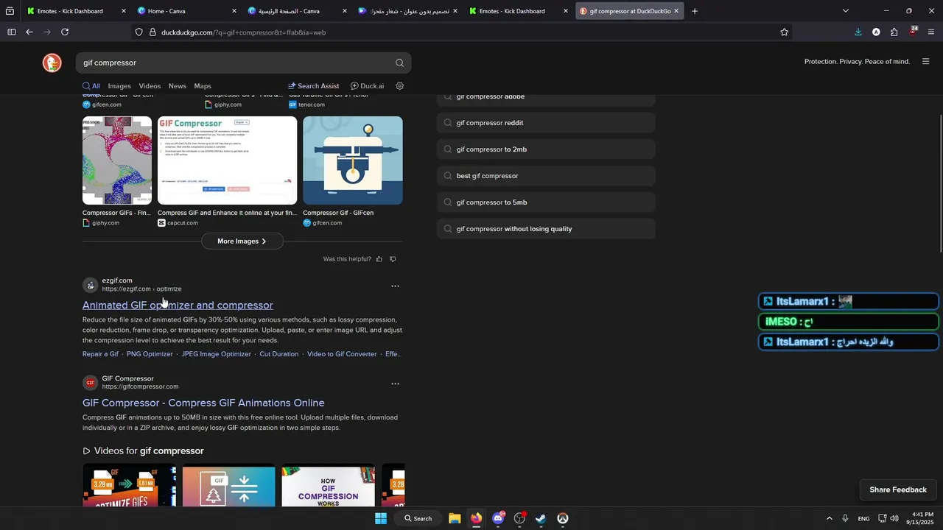
Task: Open the gifcen.com Compressor Gif thumbnail
Action: [353, 160]
